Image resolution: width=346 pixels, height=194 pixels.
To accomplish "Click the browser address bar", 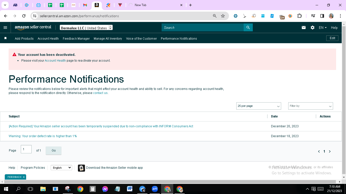I will (x=124, y=16).
